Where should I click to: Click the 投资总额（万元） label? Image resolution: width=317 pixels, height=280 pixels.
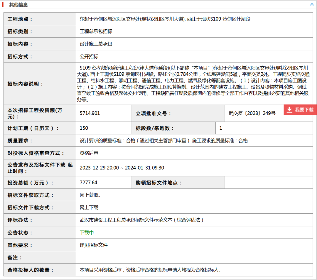pyautogui.click(x=31, y=183)
